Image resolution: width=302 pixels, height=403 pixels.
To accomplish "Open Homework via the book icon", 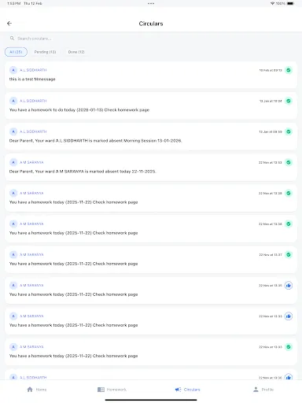I will [101, 390].
